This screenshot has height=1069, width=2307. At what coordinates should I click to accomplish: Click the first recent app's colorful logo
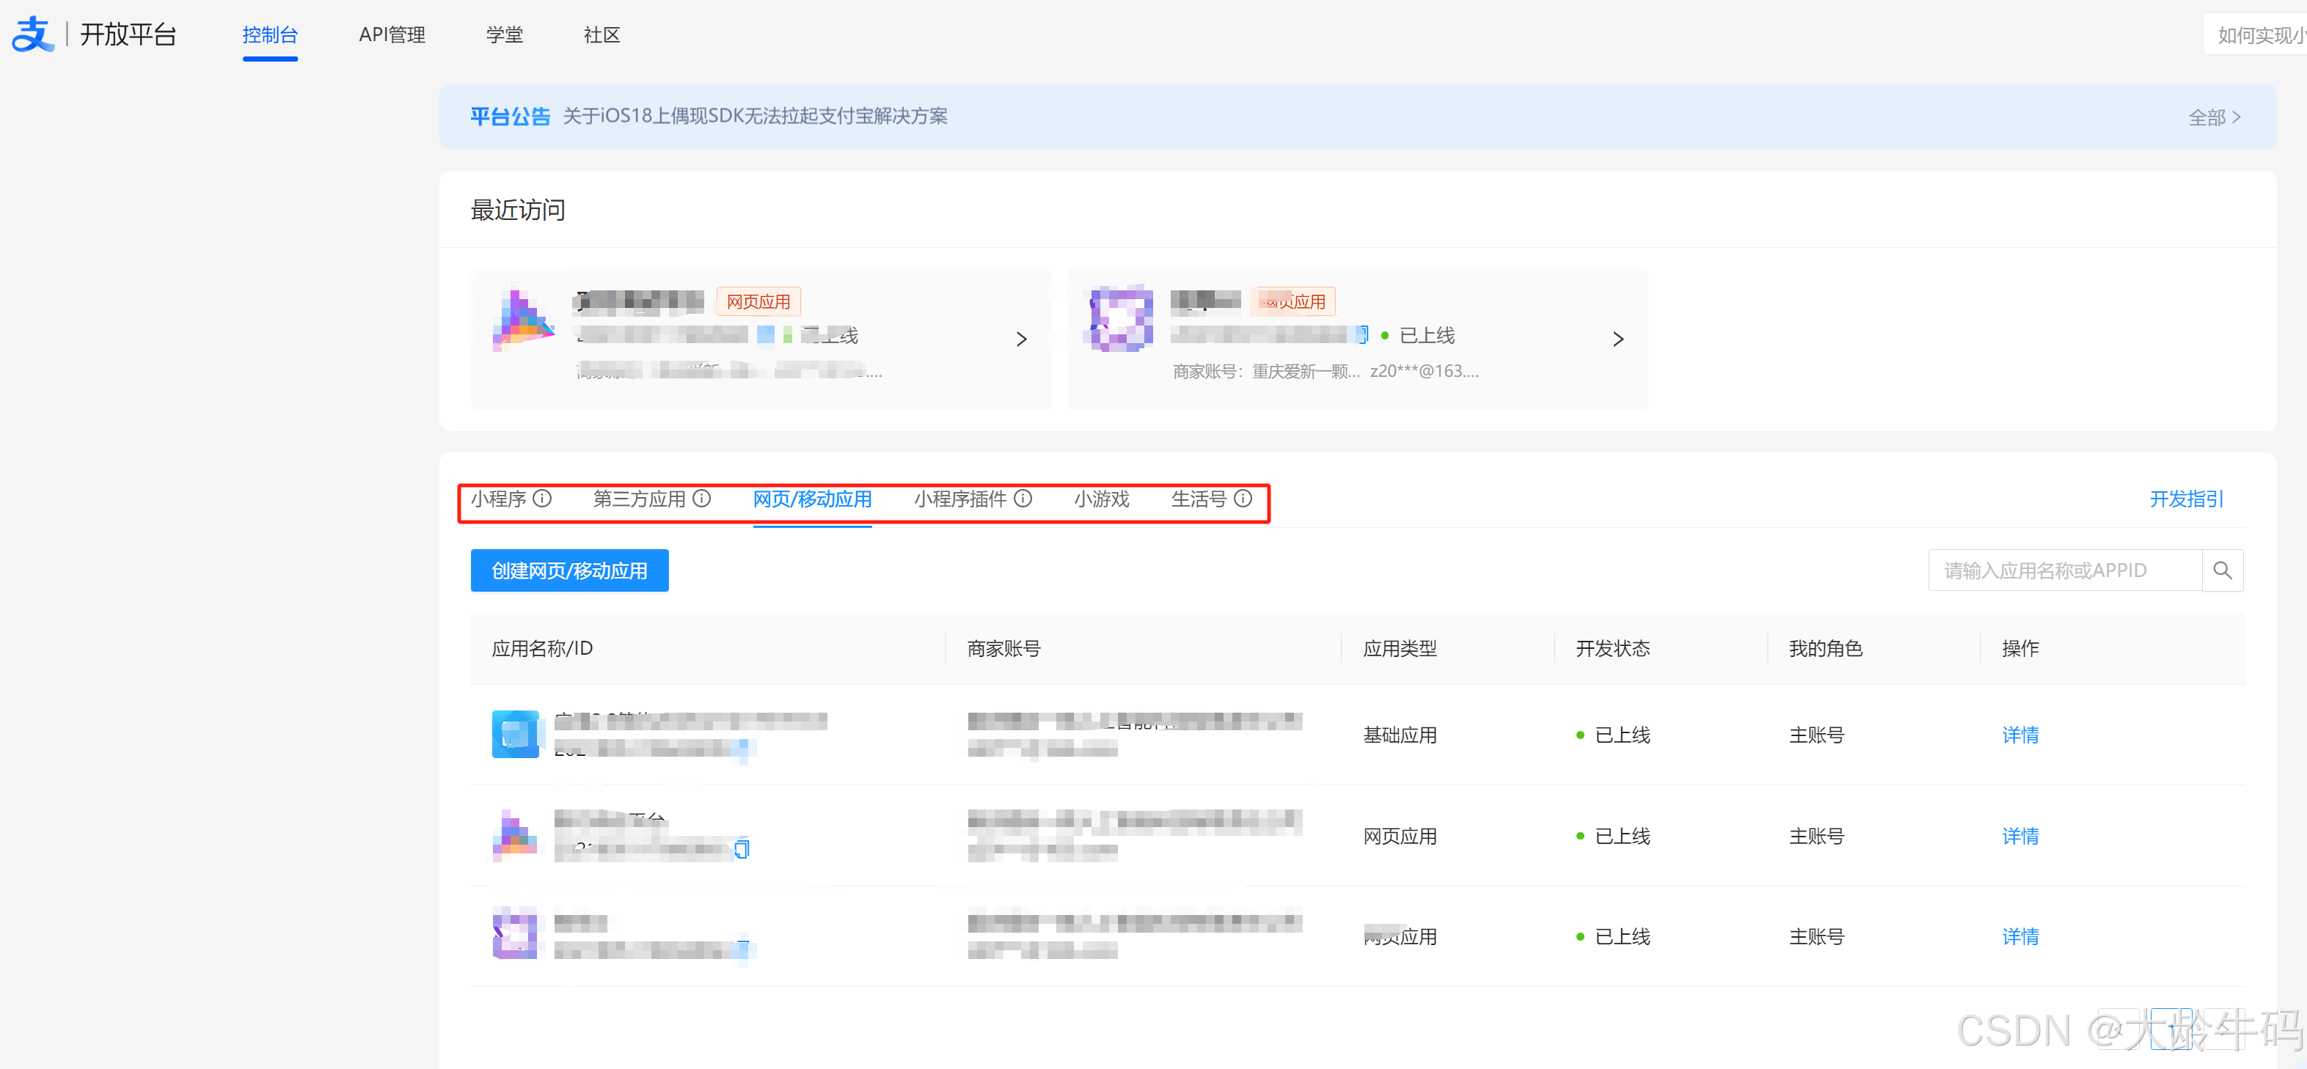coord(523,319)
